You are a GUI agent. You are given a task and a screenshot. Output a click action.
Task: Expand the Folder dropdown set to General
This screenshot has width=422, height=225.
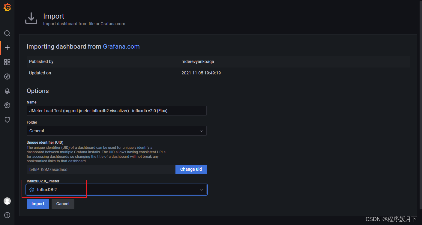116,131
